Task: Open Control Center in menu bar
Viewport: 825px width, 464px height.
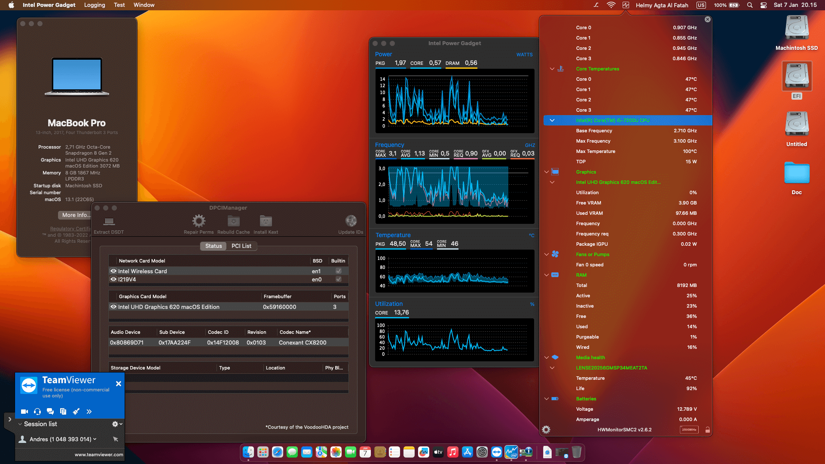Action: pyautogui.click(x=764, y=5)
